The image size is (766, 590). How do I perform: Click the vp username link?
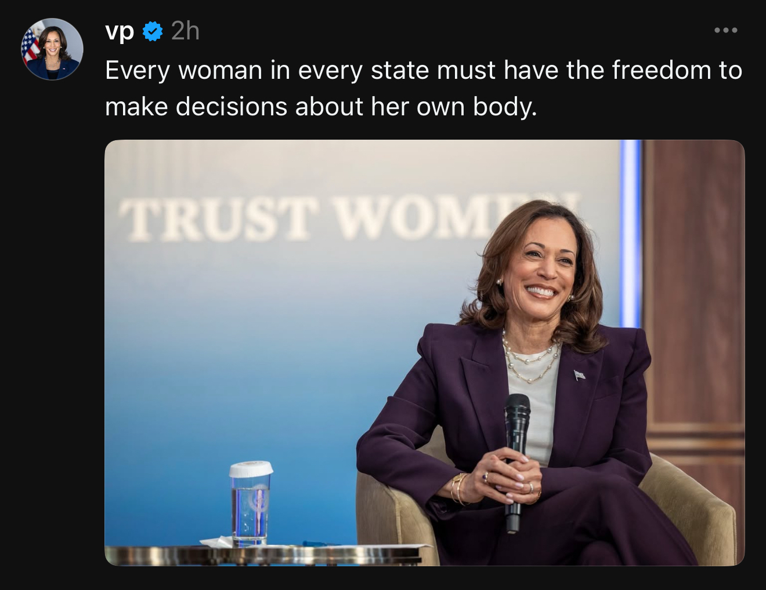coord(120,31)
